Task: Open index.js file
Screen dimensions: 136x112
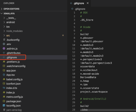Action: [x=11, y=92]
